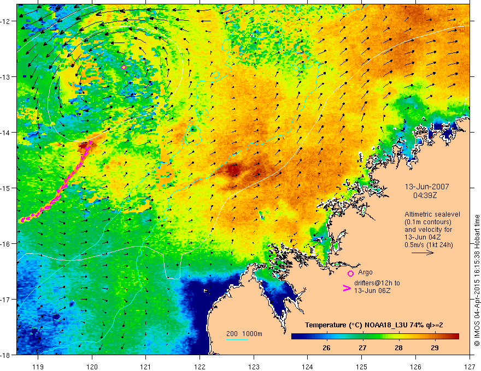Click the temperature color bar
Viewport: 481px width, 371px height.
[375, 337]
